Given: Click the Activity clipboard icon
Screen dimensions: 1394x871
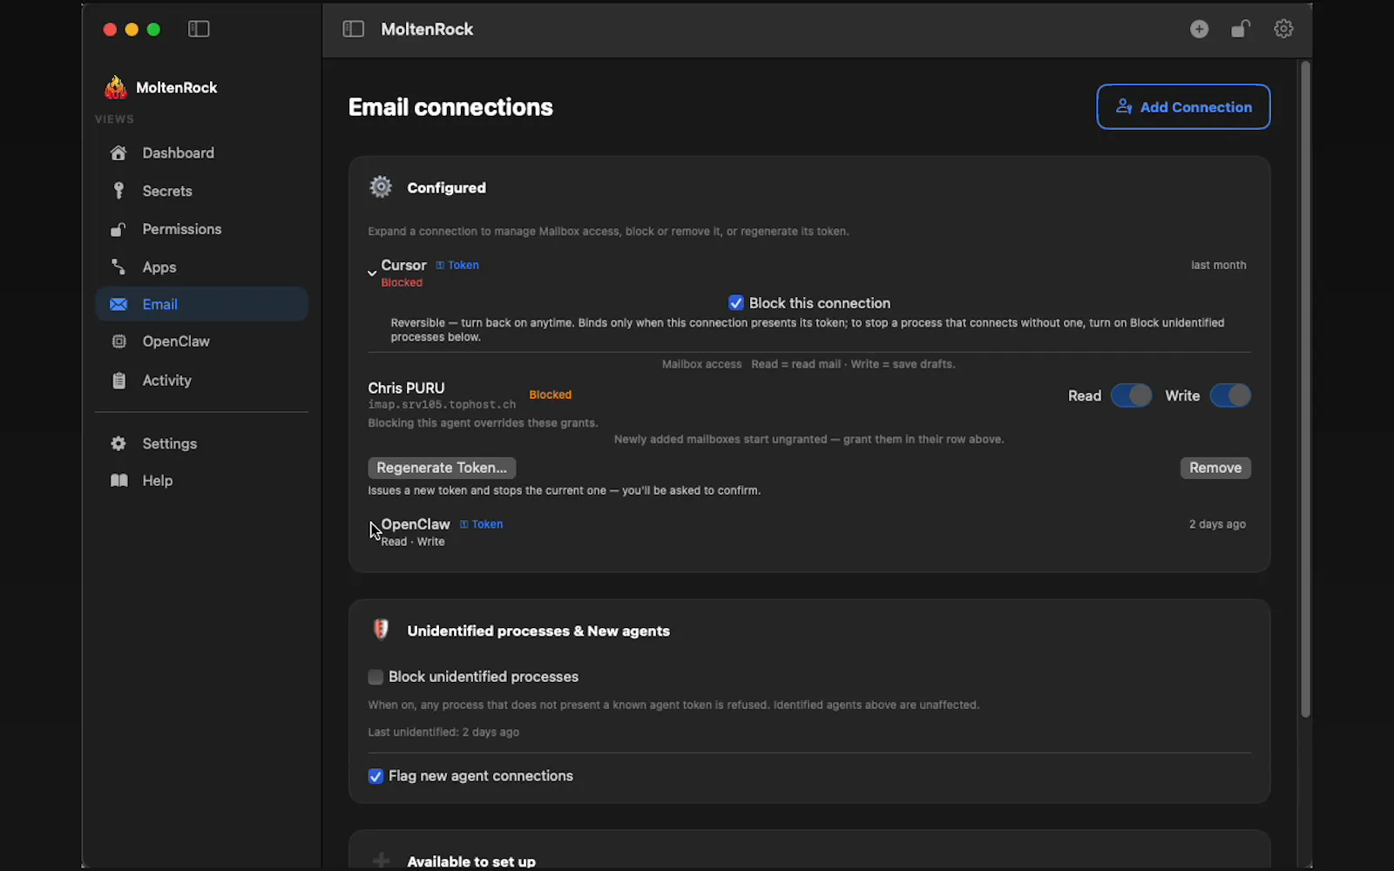Looking at the screenshot, I should click(x=119, y=381).
